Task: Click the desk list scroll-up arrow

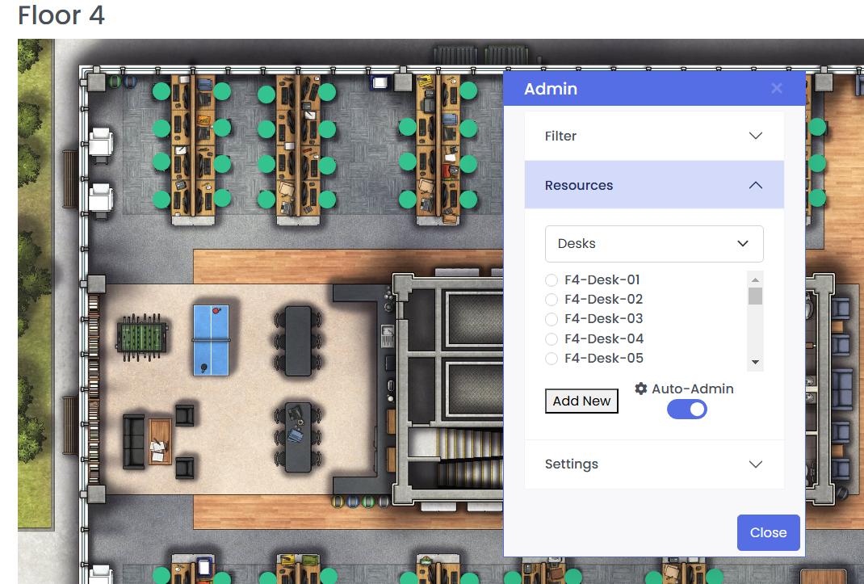Action: [x=755, y=279]
